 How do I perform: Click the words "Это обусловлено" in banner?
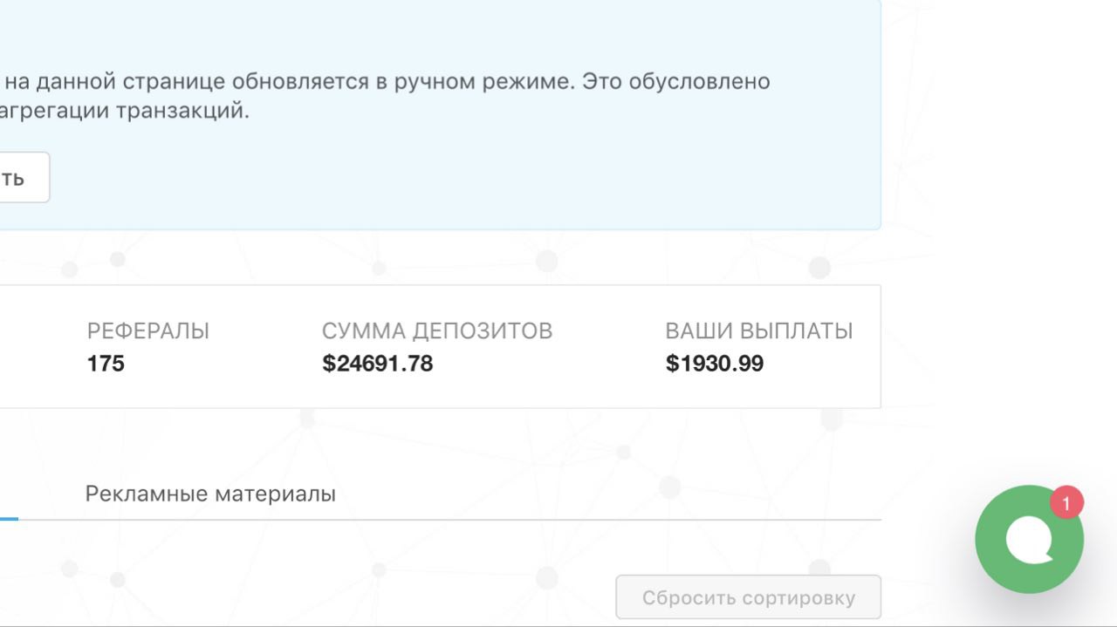point(675,82)
